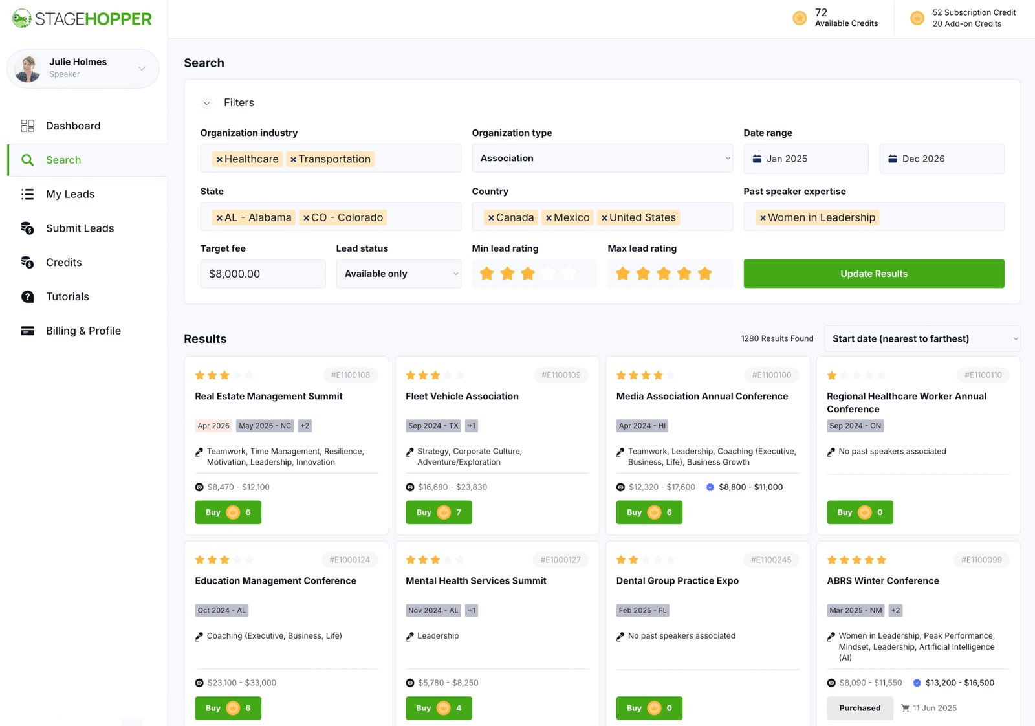
Task: Go to the Search page in sidebar
Action: pos(63,160)
